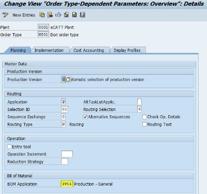Click the 'Routing' group header
Viewport: 207px width, 194px height.
click(14, 94)
